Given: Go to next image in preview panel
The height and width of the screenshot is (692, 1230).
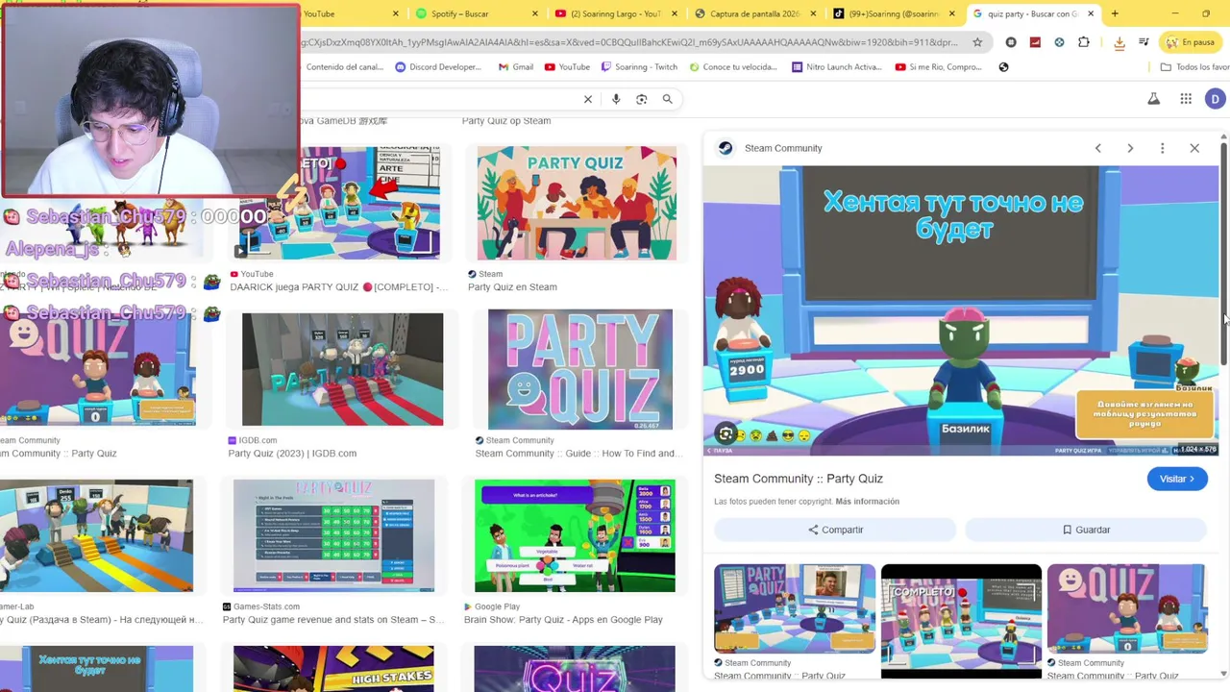Looking at the screenshot, I should pyautogui.click(x=1130, y=148).
